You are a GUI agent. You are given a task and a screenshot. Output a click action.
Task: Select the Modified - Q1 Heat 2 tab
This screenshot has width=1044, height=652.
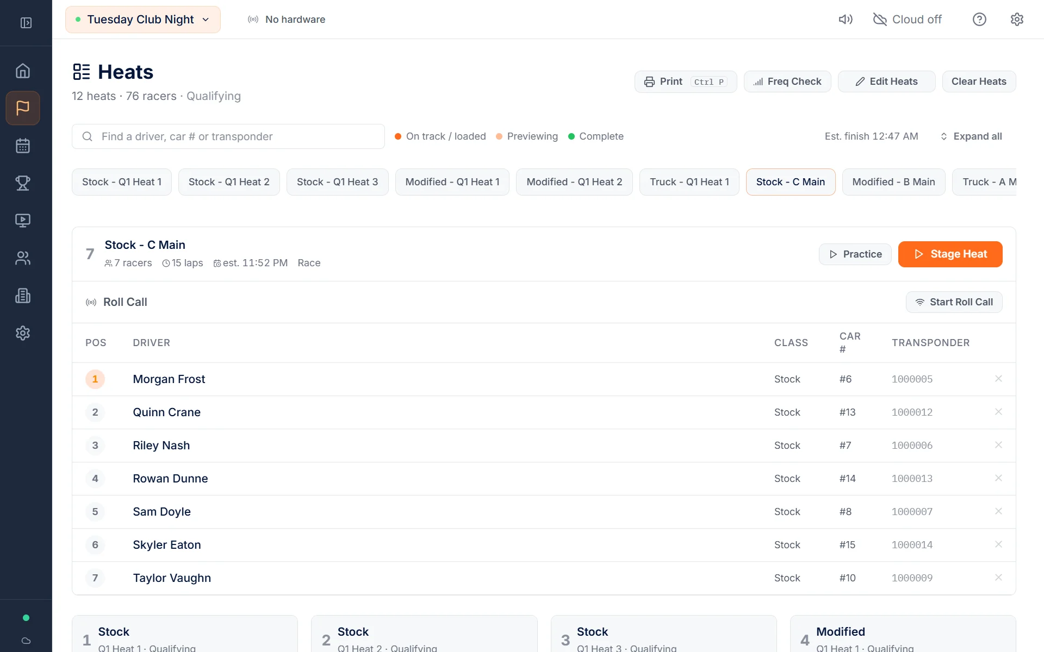574,182
